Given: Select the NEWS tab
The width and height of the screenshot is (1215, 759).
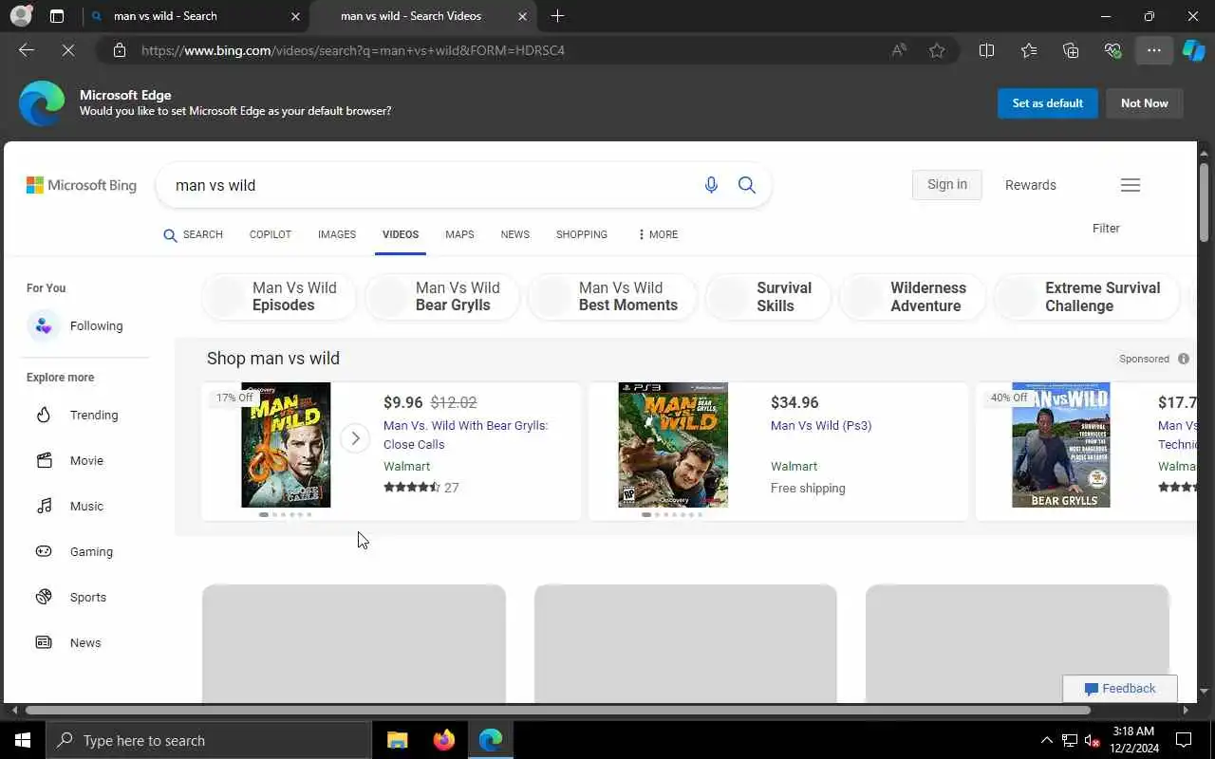Looking at the screenshot, I should click(515, 234).
